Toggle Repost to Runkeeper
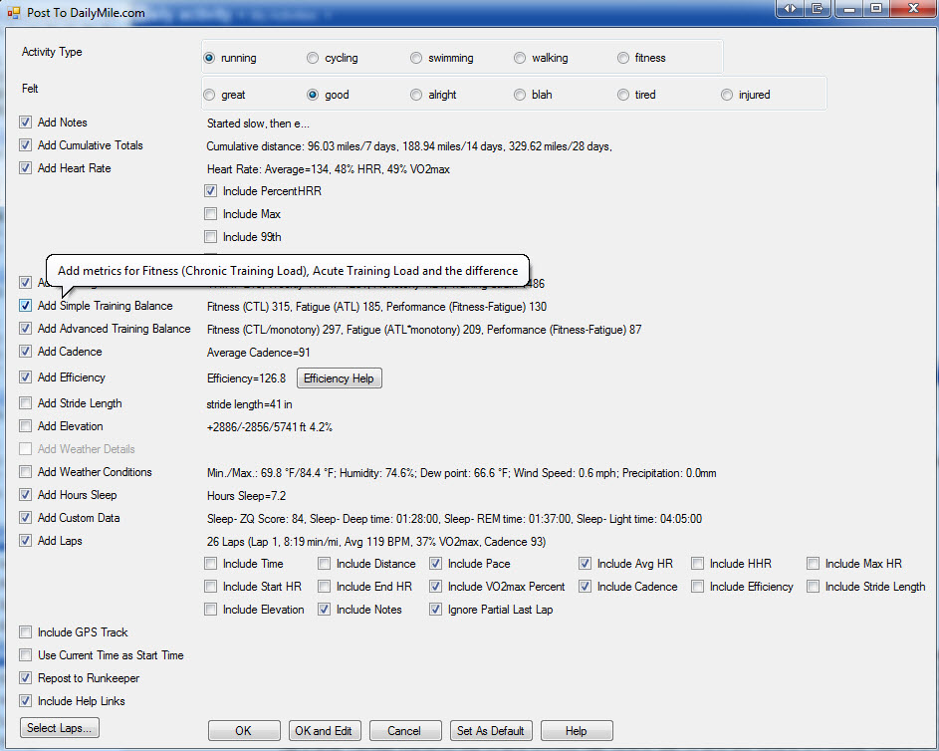Screen dimensions: 939x751 pyautogui.click(x=25, y=678)
